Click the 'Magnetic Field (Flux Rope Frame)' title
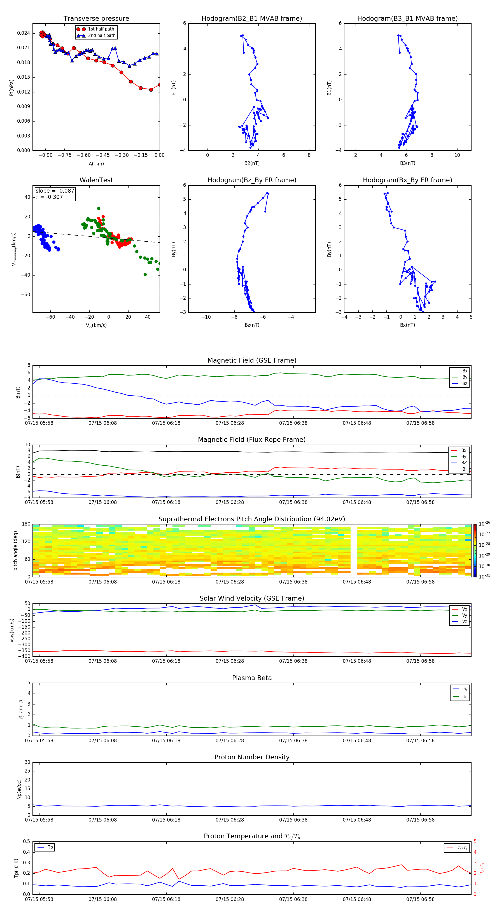This screenshot has height=924, width=504. pos(252,440)
